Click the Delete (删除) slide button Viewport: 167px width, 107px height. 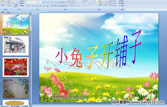[x=21, y=6]
